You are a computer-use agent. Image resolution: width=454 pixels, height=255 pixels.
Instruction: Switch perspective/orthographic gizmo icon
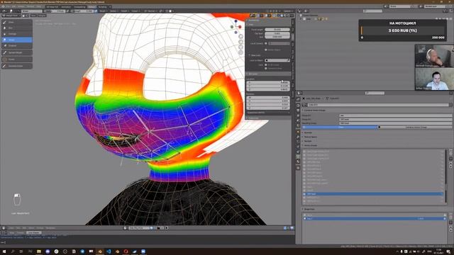tap(241, 52)
